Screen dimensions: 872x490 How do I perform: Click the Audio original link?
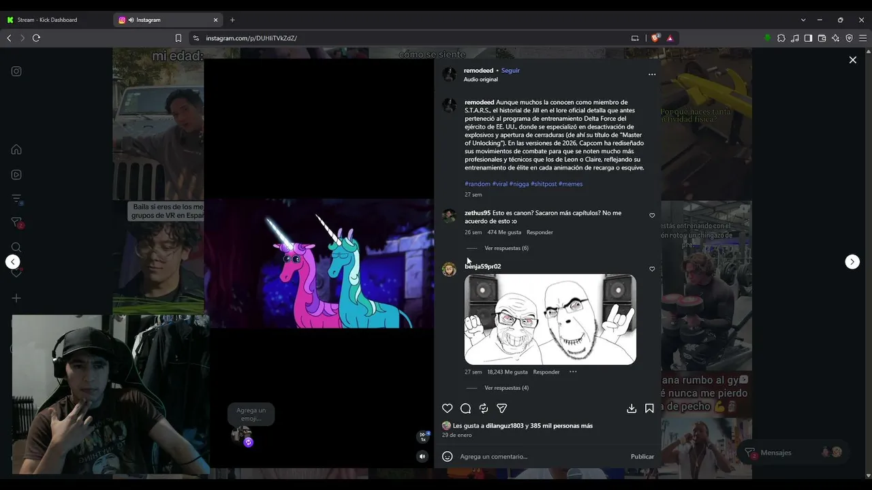click(x=481, y=80)
